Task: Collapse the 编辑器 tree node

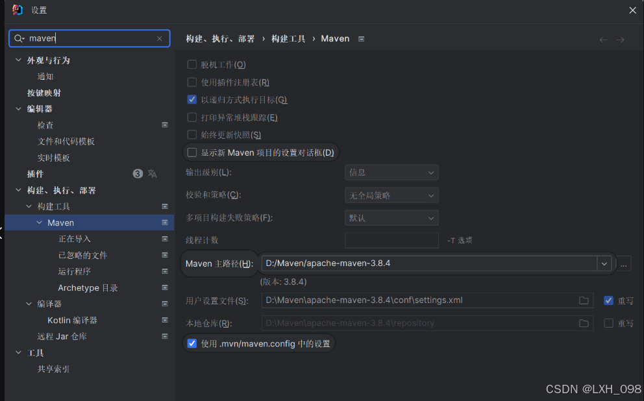Action: pyautogui.click(x=18, y=109)
